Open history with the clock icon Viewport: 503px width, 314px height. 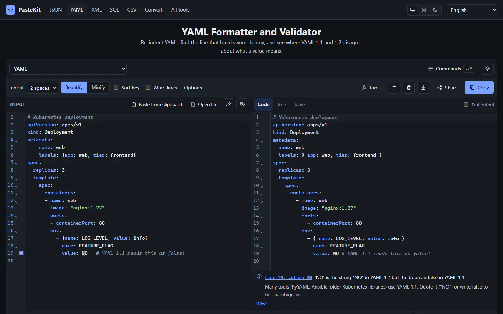[242, 104]
